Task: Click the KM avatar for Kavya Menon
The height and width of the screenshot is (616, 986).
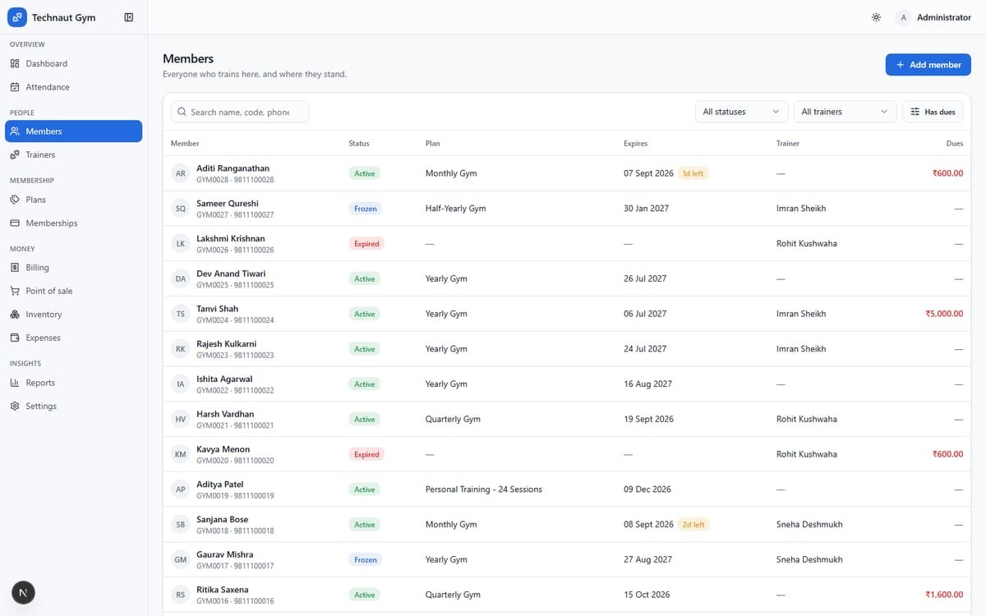Action: (x=181, y=454)
